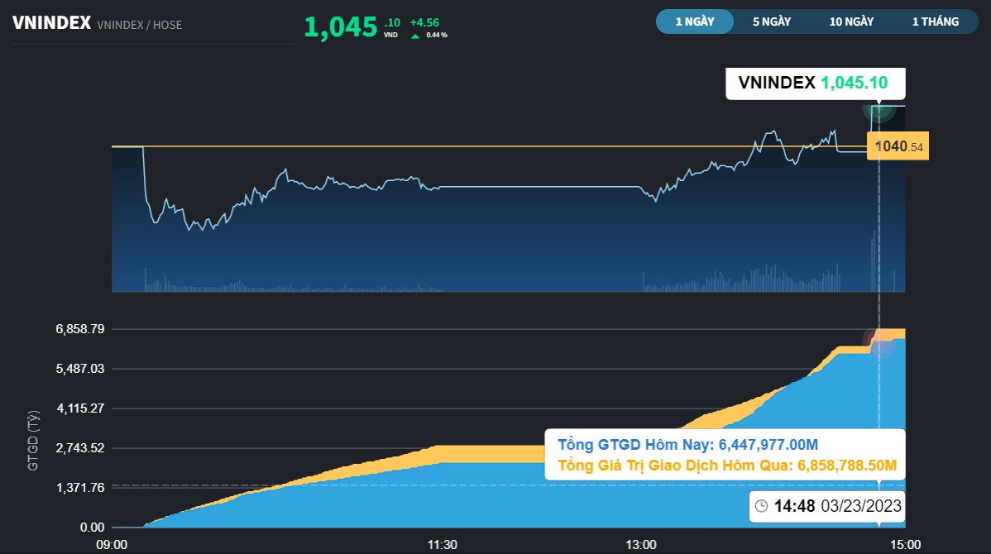The height and width of the screenshot is (554, 991).
Task: Click the 4,115.27 axis label
Action: click(80, 408)
